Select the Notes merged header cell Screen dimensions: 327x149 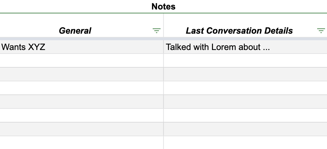click(163, 7)
